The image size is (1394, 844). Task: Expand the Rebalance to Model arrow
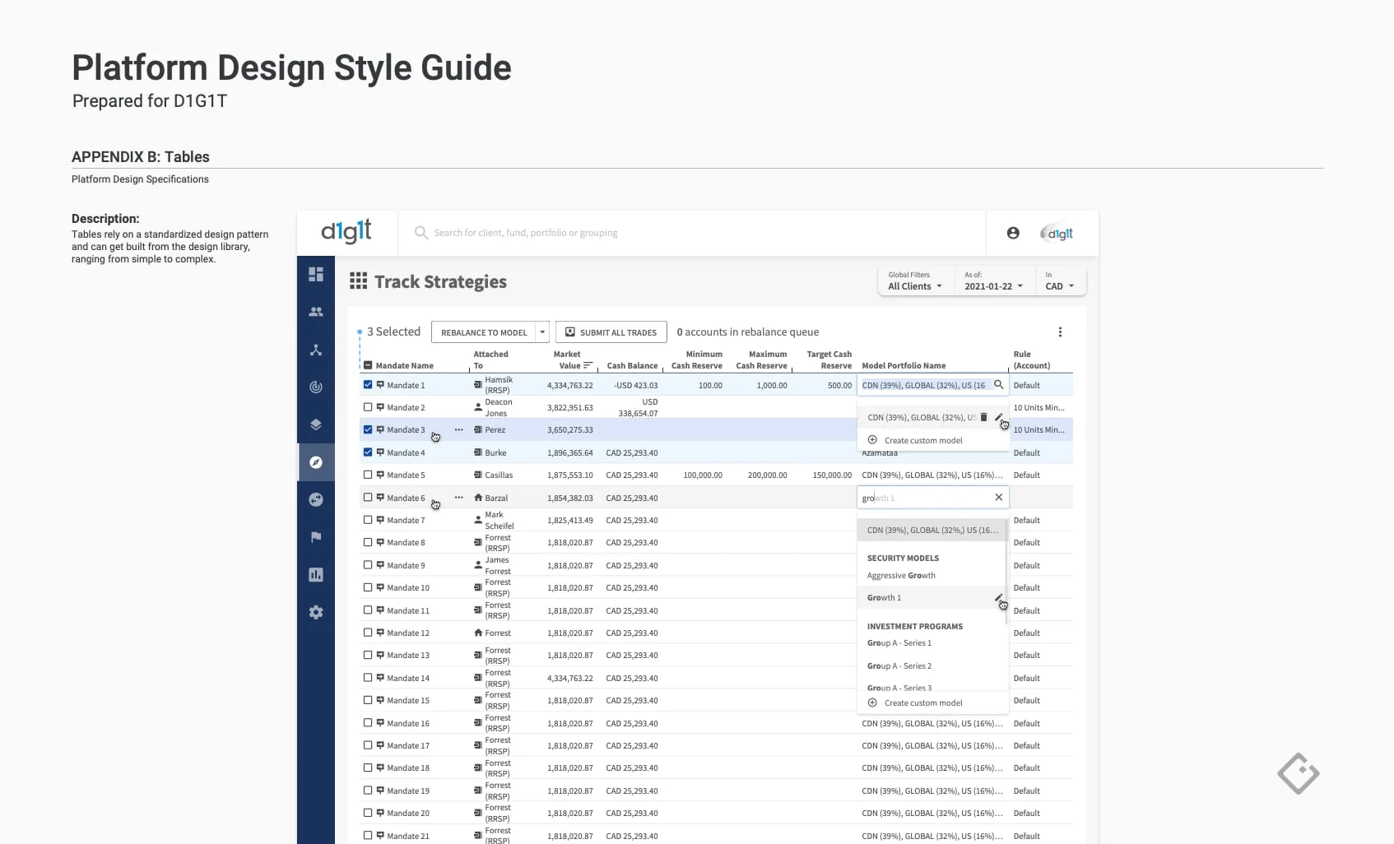pos(542,332)
